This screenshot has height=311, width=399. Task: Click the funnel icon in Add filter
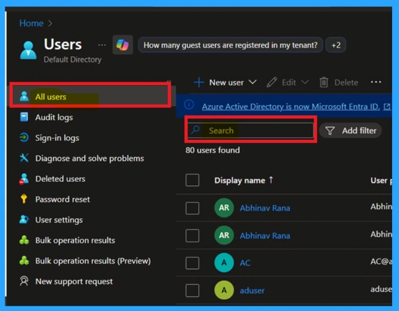pyautogui.click(x=330, y=131)
